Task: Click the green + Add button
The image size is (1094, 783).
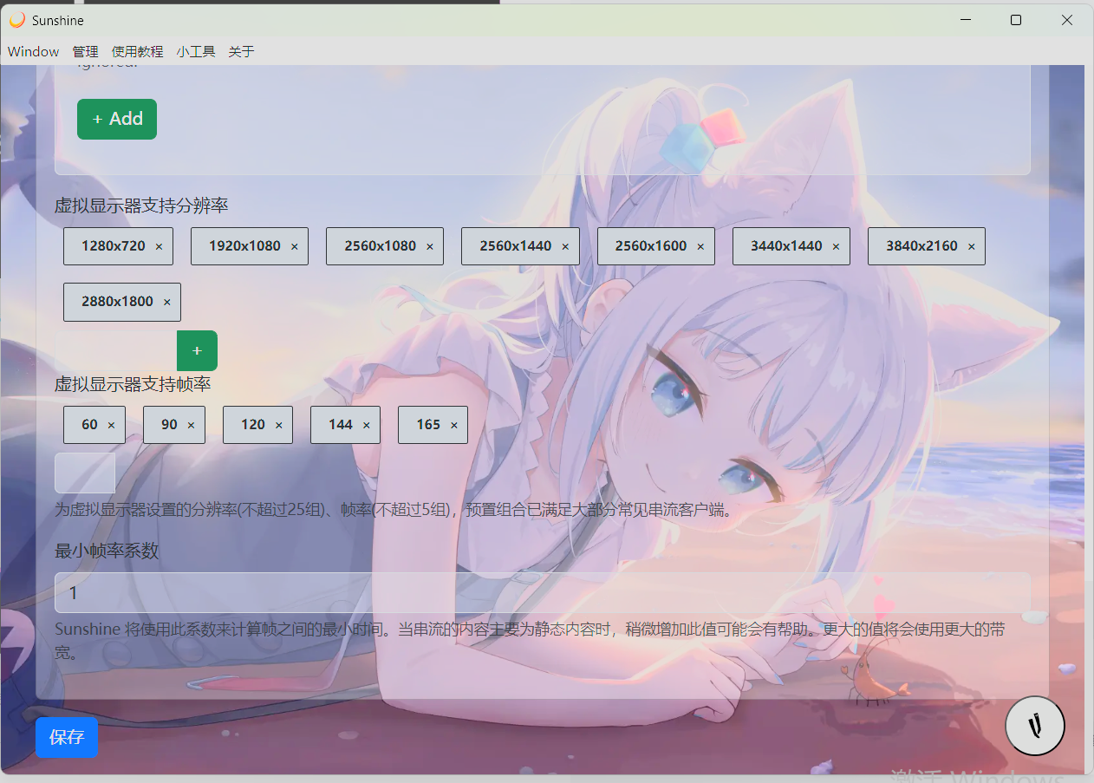Action: (x=117, y=119)
